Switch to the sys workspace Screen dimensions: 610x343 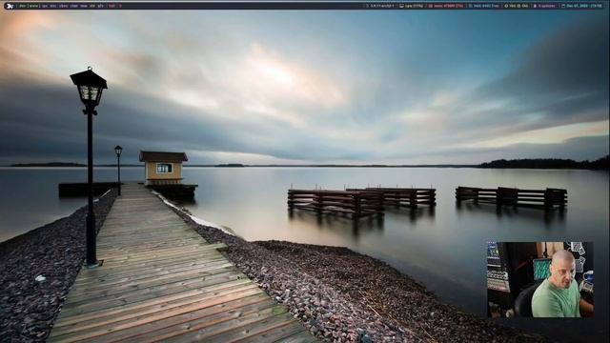(45, 6)
